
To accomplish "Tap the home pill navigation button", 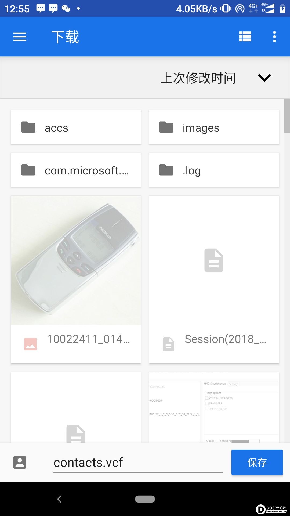I will point(145,499).
